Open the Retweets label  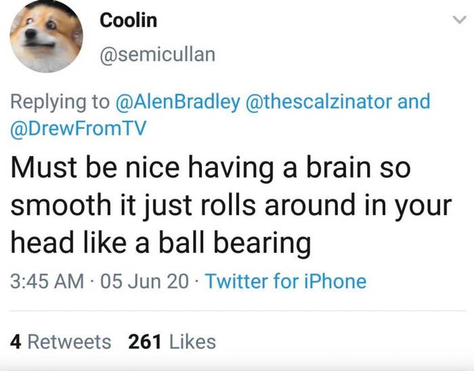70,342
